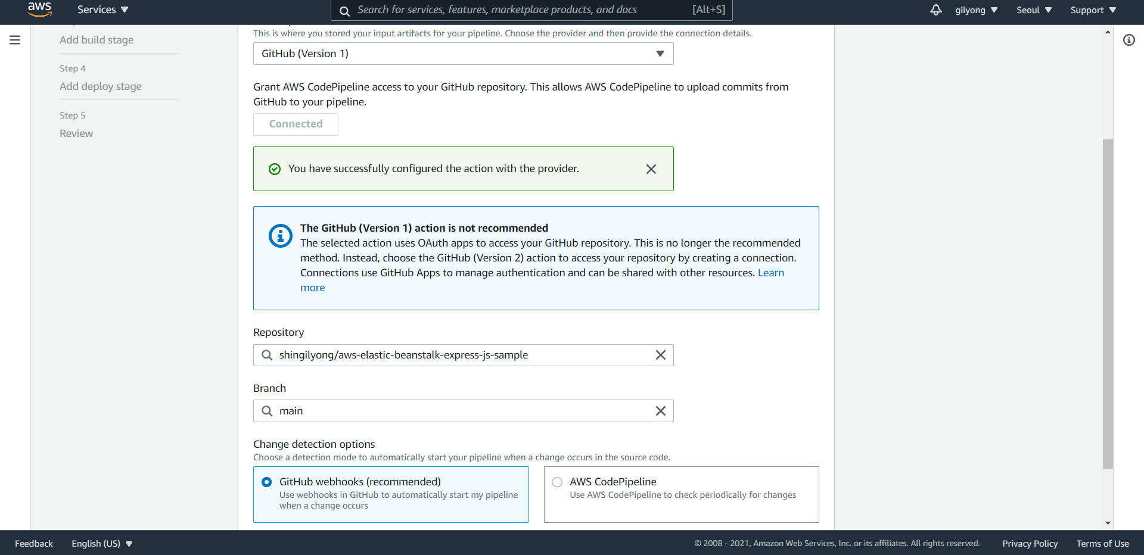
Task: Select the GitHub webhooks (recommended) radio option
Action: [267, 482]
